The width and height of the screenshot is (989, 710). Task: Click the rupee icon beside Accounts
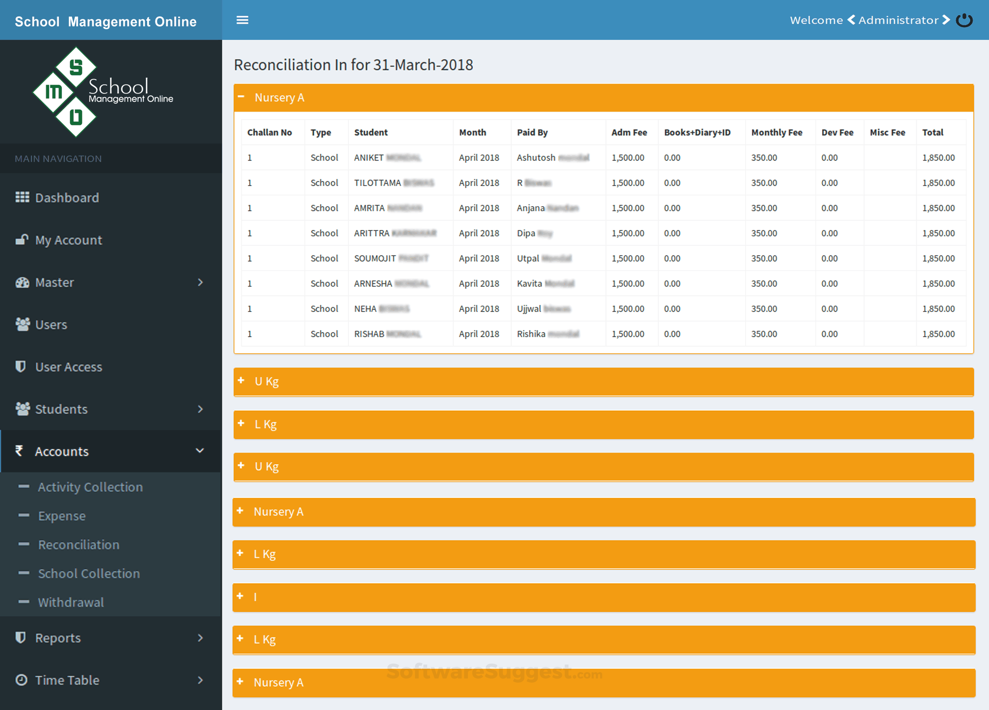pyautogui.click(x=19, y=451)
